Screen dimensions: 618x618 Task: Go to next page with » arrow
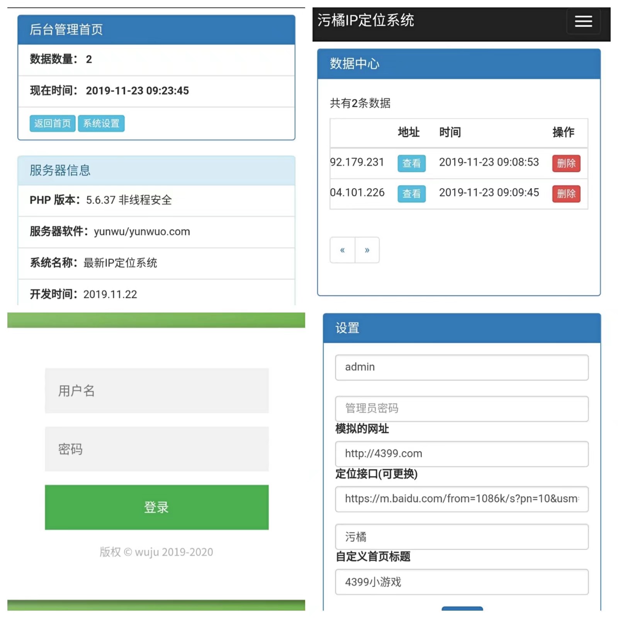[367, 250]
